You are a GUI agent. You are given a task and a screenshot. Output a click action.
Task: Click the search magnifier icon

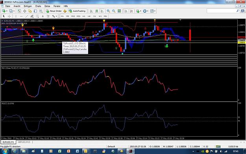coord(238,11)
